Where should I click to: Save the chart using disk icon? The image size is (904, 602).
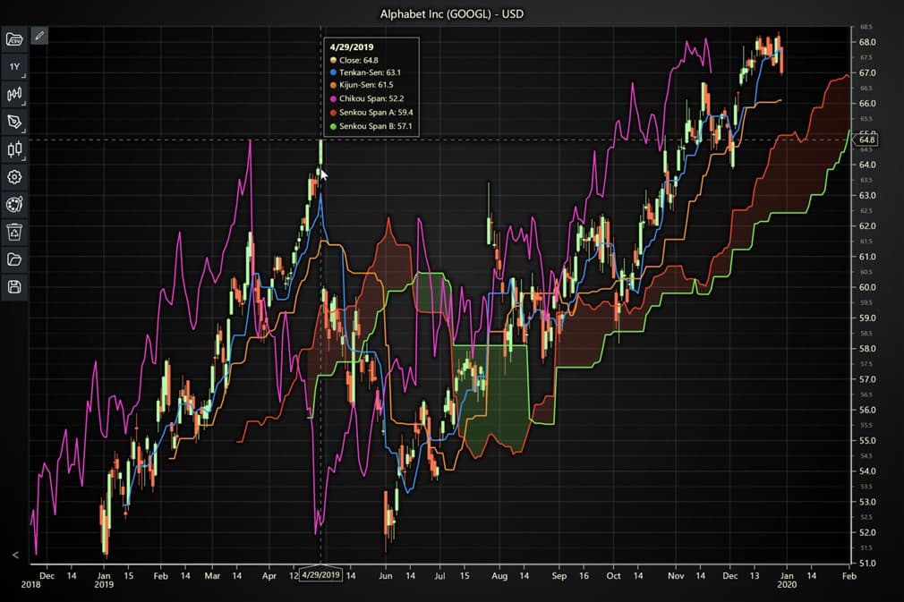(13, 285)
